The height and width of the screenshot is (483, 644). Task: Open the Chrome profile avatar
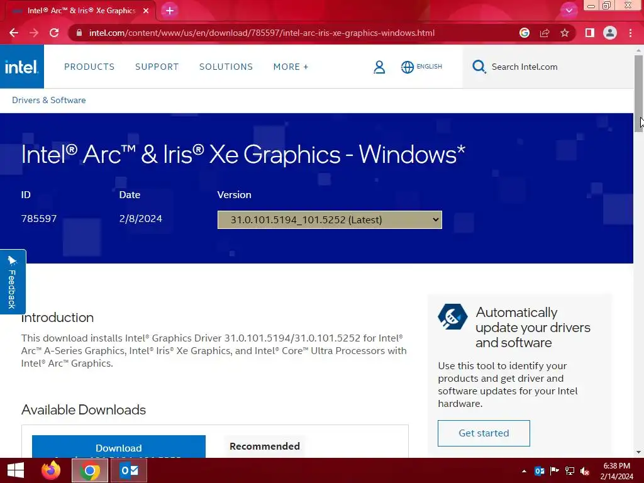[610, 33]
